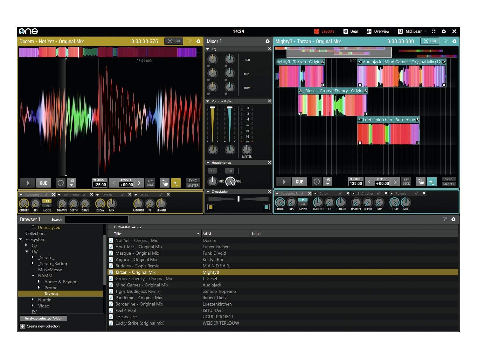Collapse the Volume & Gain section
Image resolution: width=478 pixels, height=358 pixels.
[x=208, y=101]
